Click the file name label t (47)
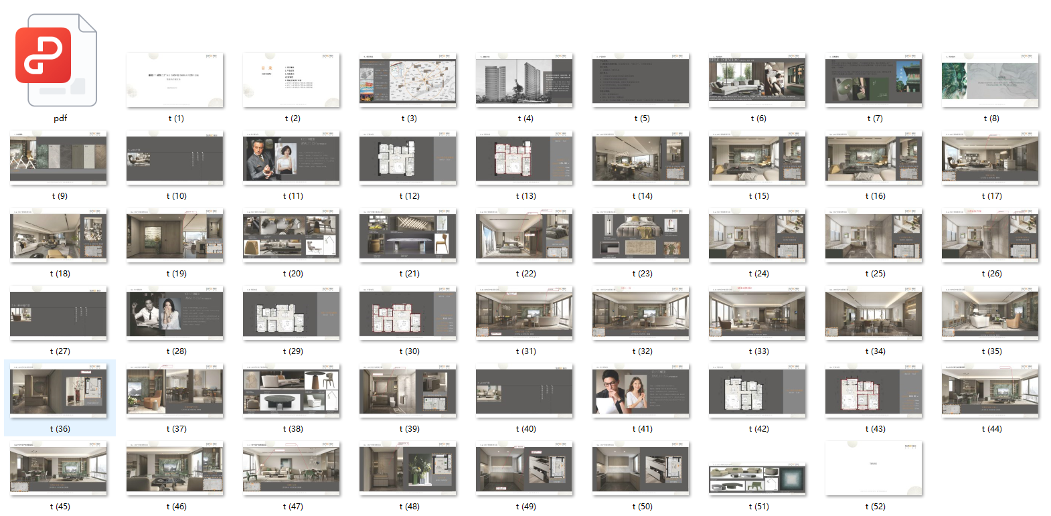The width and height of the screenshot is (1051, 516). [293, 507]
